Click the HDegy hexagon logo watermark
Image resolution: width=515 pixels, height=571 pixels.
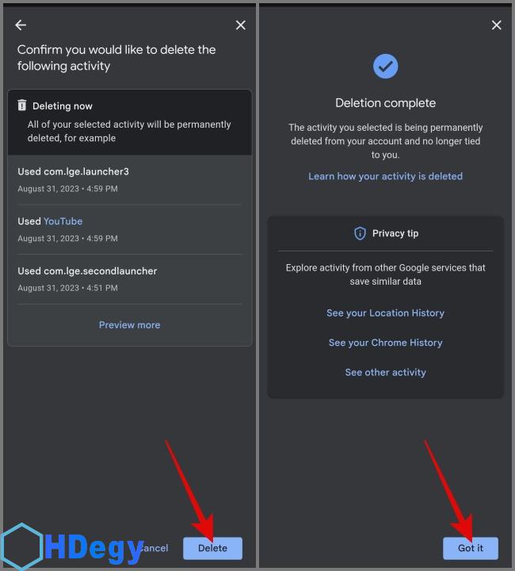tap(22, 546)
